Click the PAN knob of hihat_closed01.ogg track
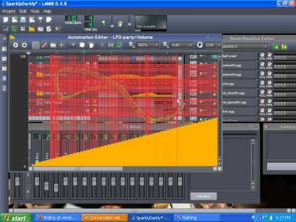 [269, 92]
